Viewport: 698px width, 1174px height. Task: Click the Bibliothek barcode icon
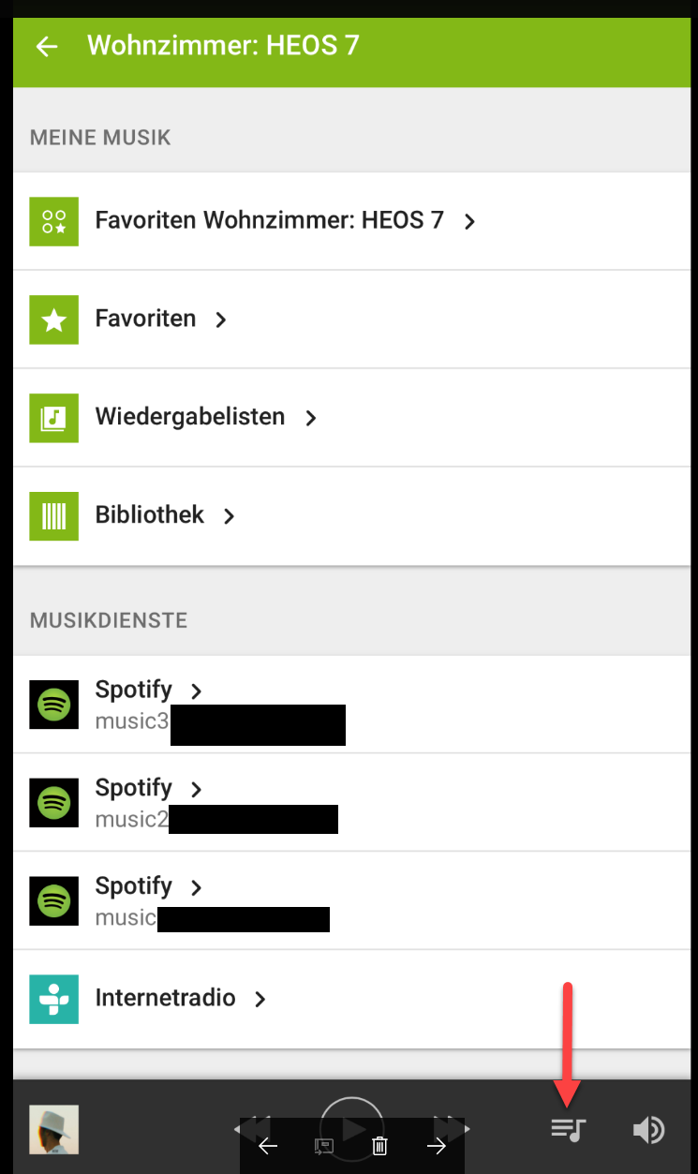53,515
